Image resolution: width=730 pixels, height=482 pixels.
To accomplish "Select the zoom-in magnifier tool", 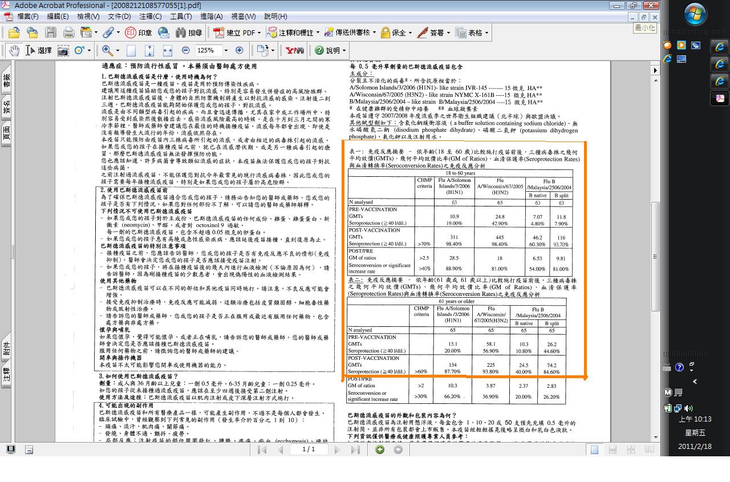I will tap(107, 50).
